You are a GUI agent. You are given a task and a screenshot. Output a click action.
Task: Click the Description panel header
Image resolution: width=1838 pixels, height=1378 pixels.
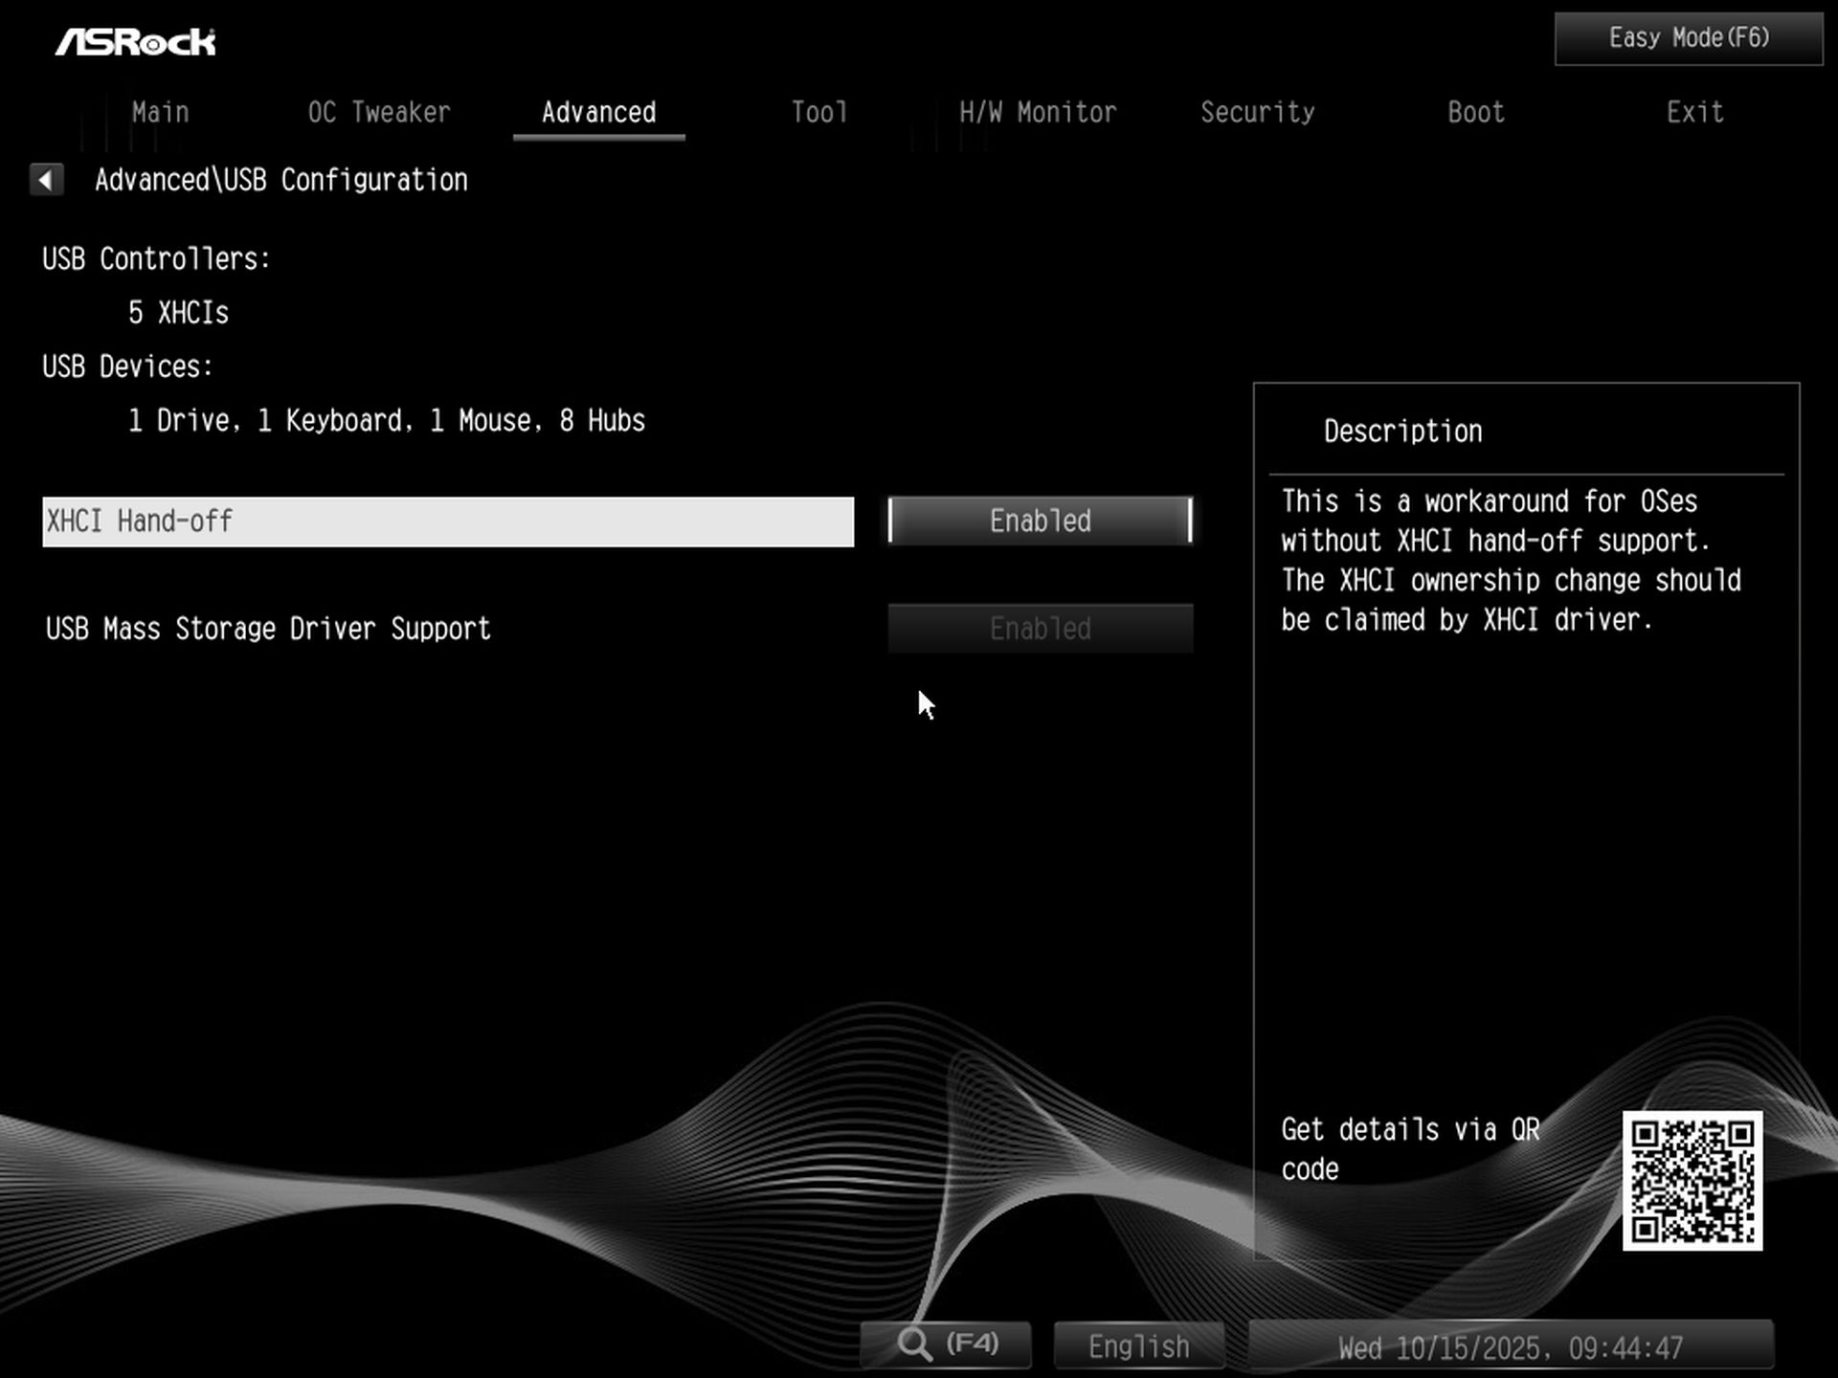(1401, 431)
